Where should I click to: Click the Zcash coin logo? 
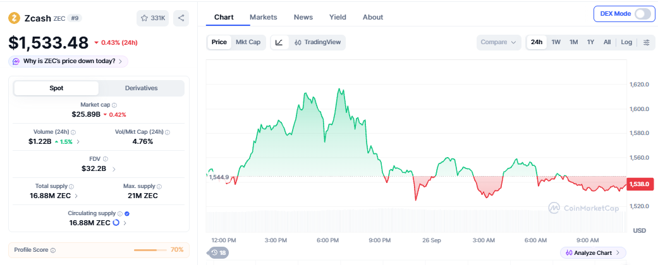click(15, 18)
